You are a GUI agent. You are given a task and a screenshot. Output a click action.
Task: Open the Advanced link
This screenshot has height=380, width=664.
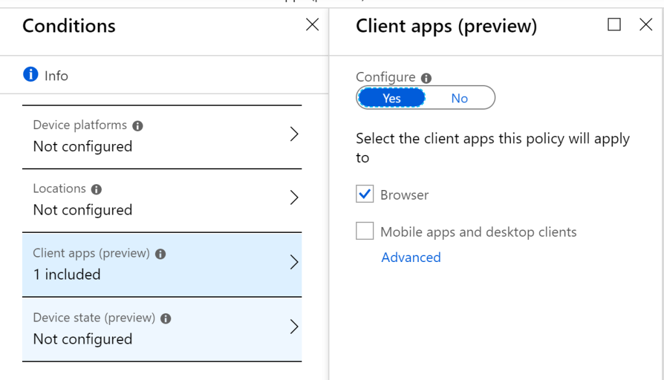[410, 257]
